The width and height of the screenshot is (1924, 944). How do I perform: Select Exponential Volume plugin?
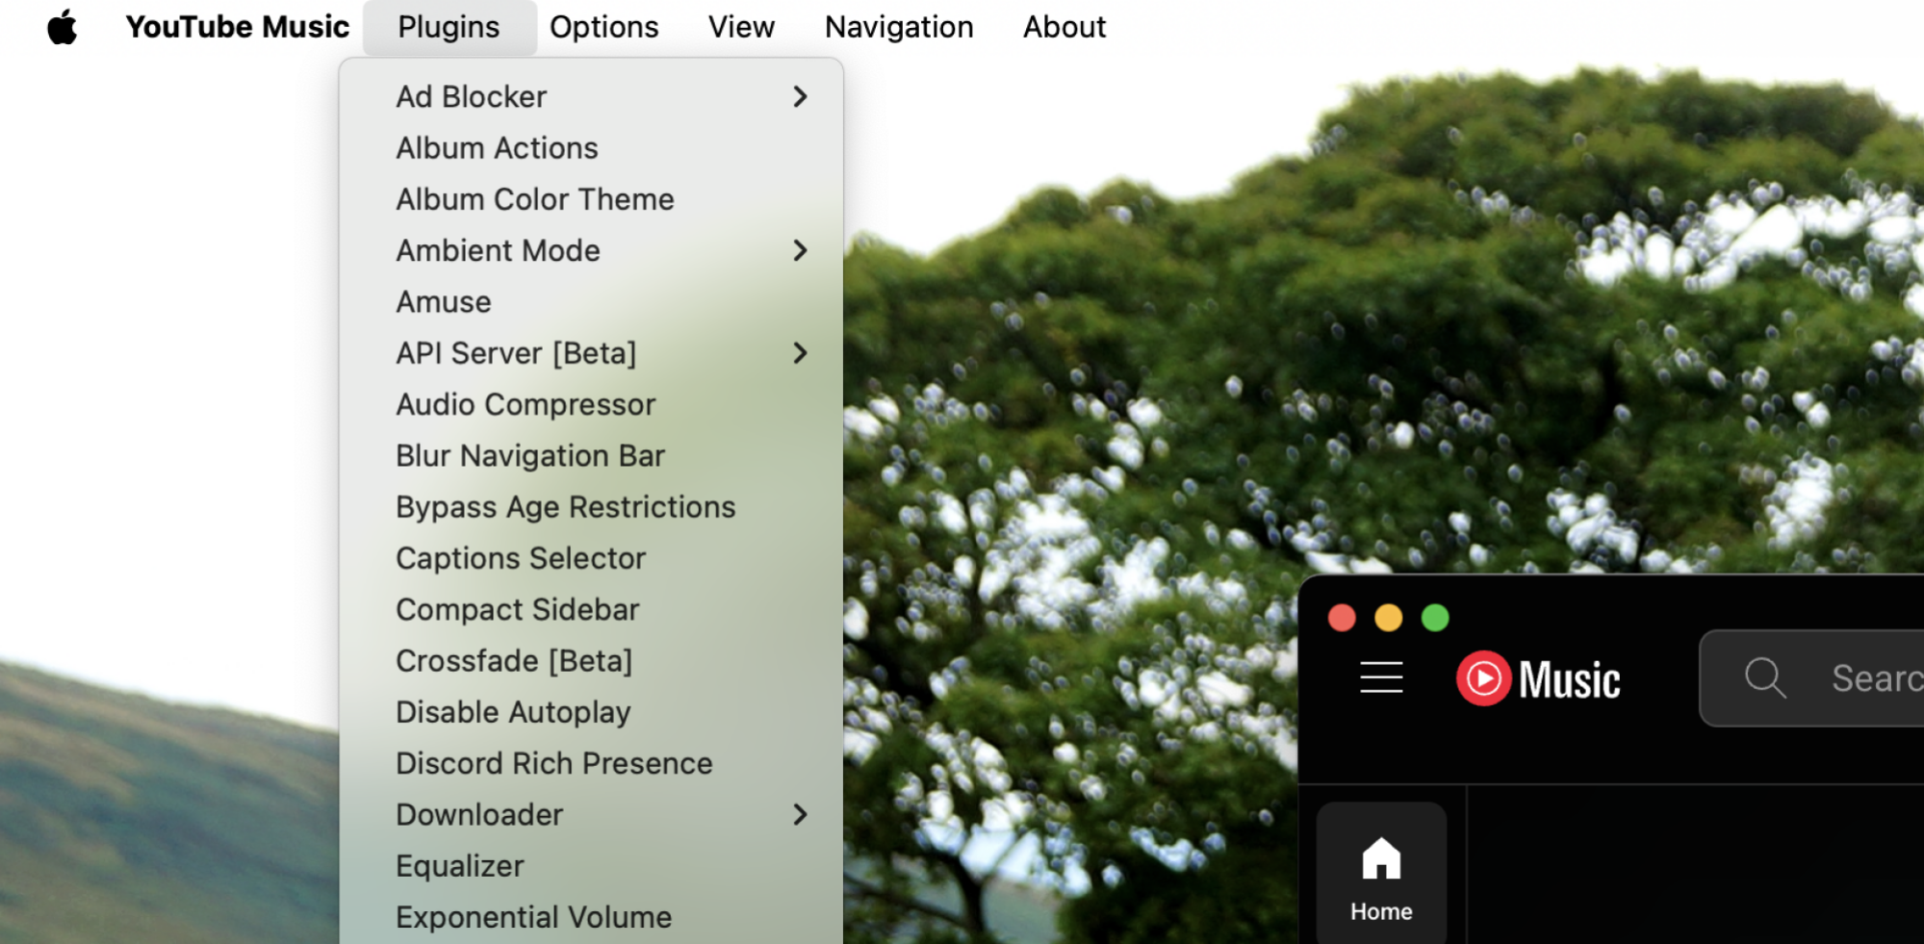(x=591, y=918)
